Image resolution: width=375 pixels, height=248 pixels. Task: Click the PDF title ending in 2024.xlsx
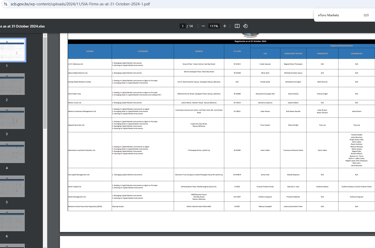22,26
